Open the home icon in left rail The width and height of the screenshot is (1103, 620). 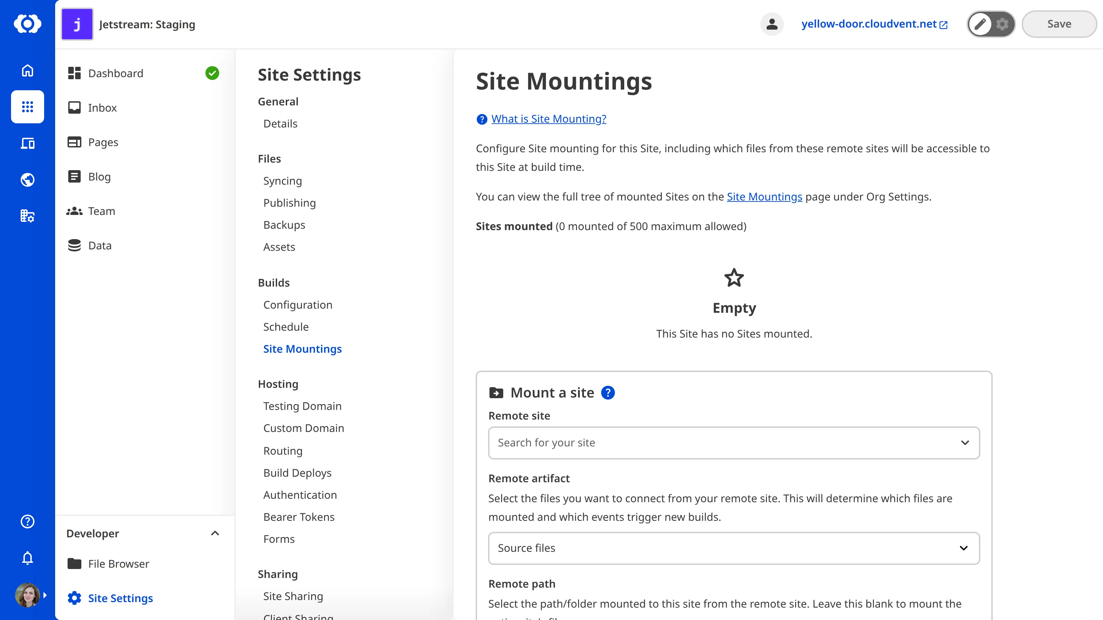pos(28,70)
